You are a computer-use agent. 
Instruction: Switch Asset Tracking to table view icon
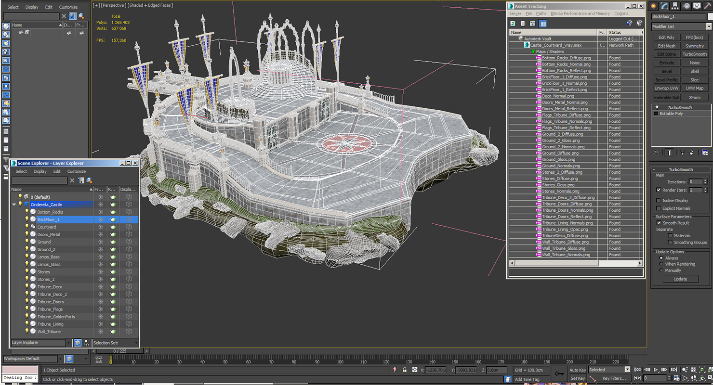pyautogui.click(x=543, y=23)
